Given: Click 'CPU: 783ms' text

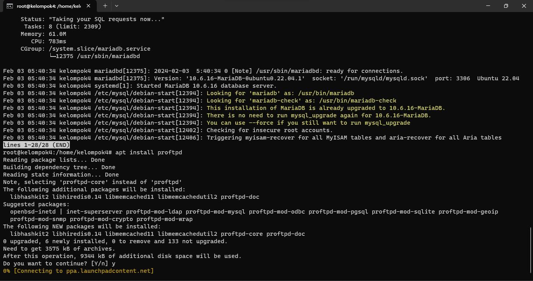Looking at the screenshot, I should click(x=49, y=41).
